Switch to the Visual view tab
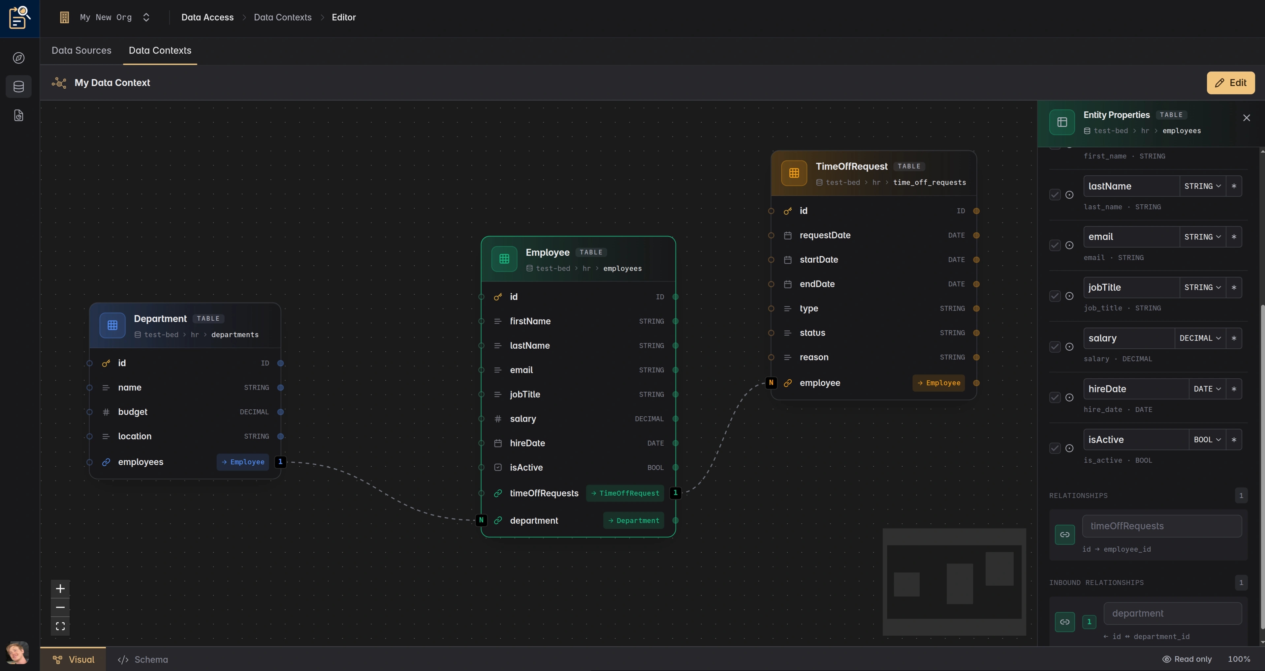The image size is (1265, 671). tap(73, 660)
